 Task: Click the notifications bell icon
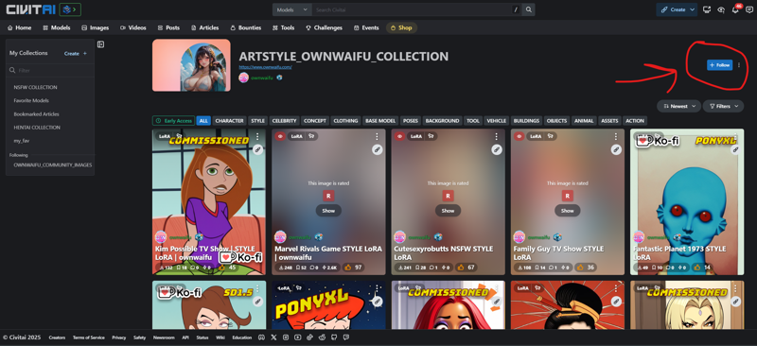coord(735,9)
